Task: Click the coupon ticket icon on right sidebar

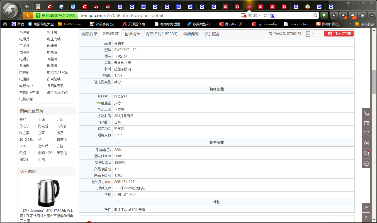Action: click(366, 123)
